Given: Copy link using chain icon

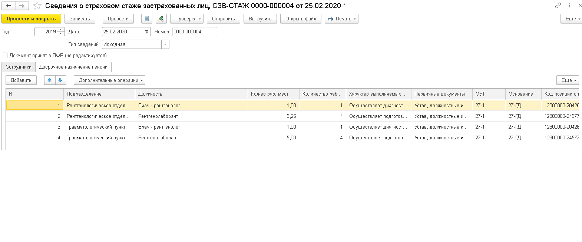Looking at the screenshot, I should 558,5.
